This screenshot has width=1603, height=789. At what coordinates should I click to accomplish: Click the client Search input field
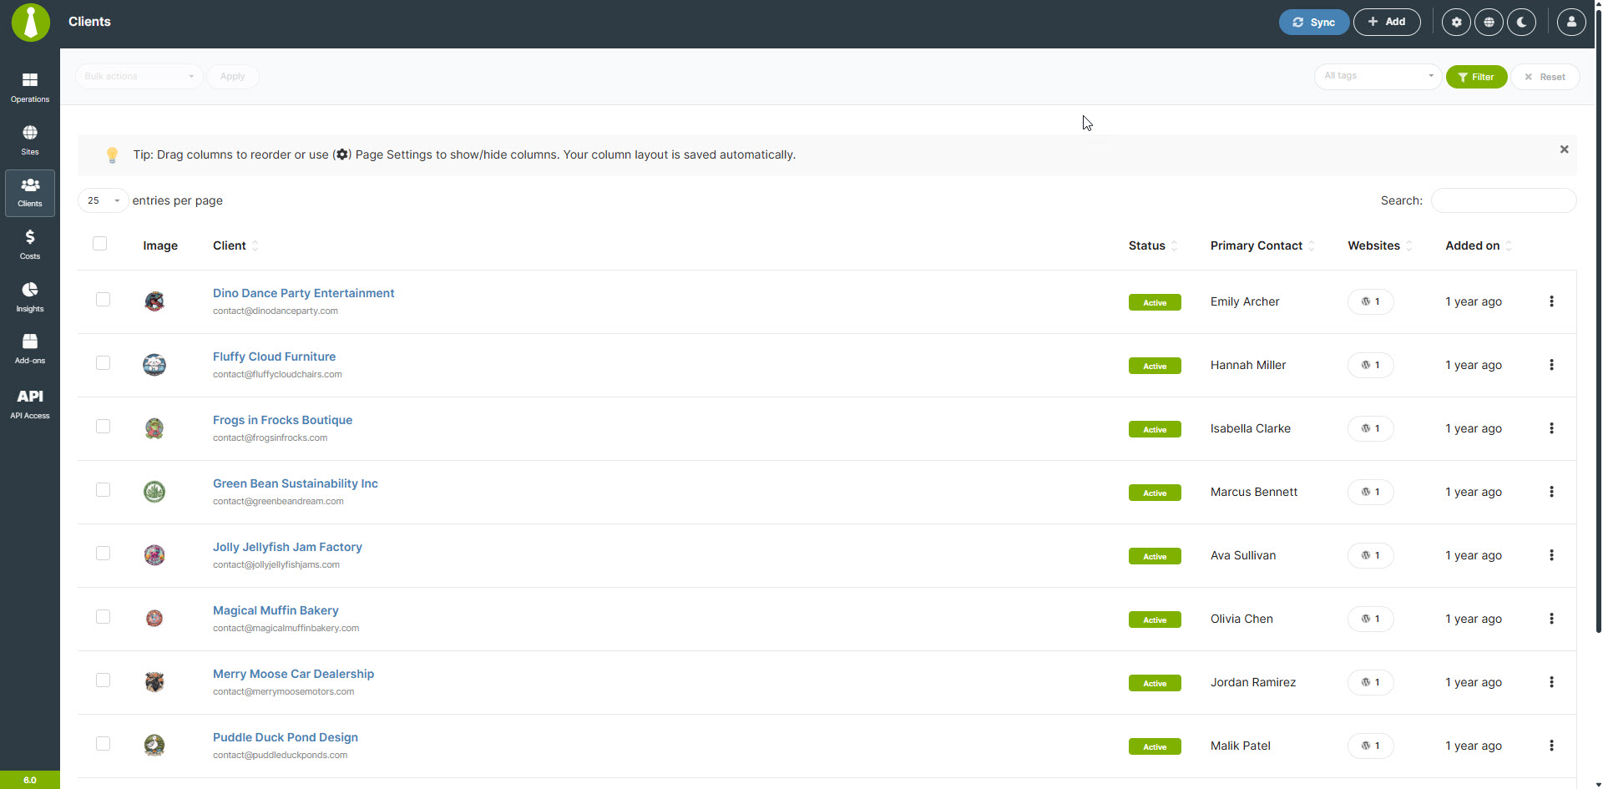[1503, 200]
